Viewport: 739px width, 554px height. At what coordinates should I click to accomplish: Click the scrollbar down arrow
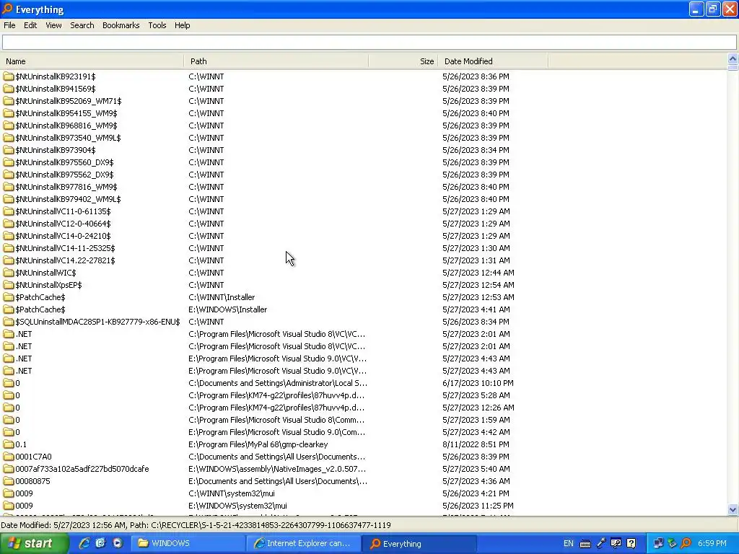click(733, 509)
